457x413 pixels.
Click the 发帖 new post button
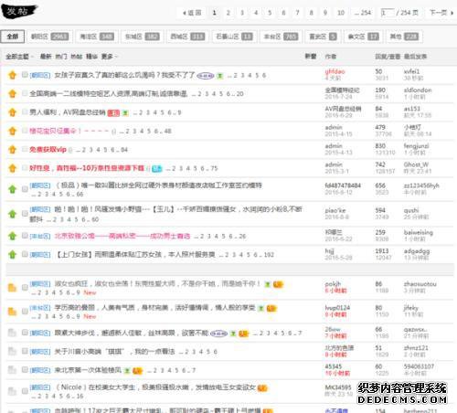(19, 12)
